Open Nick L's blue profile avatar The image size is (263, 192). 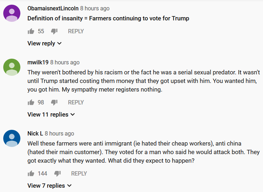coord(12,138)
